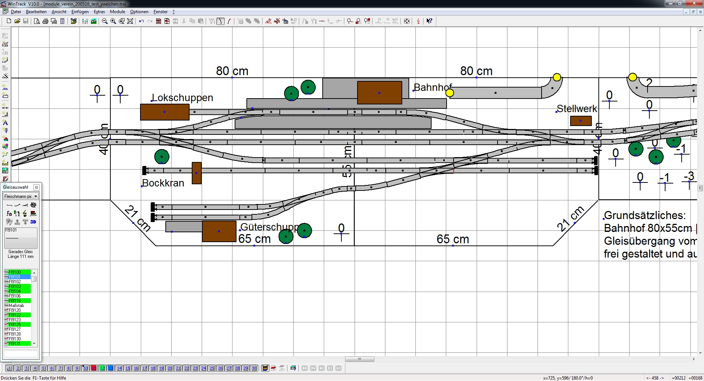This screenshot has width=704, height=381.
Task: Open the Module menu
Action: point(117,12)
